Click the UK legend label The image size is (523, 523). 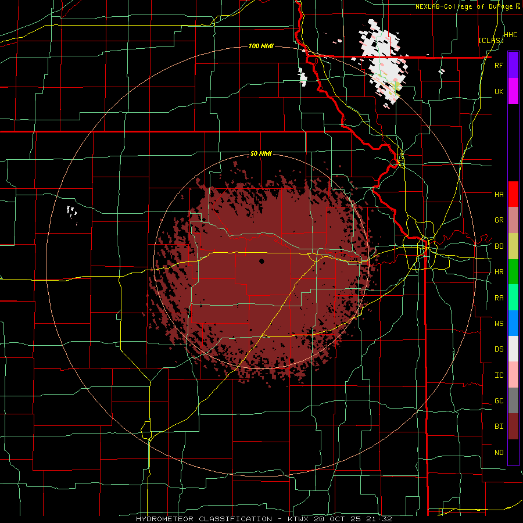point(499,92)
